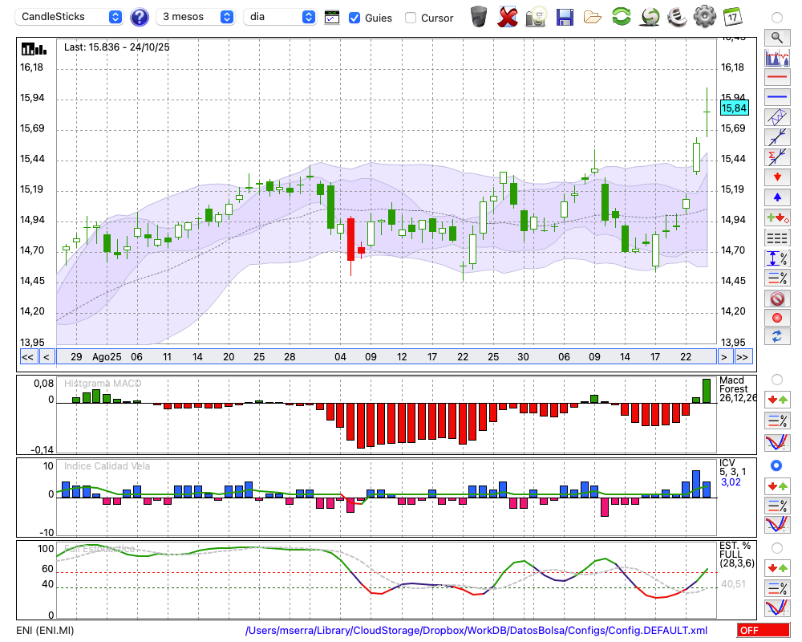Click the red OFF toggle button
This screenshot has width=802, height=642.
763,631
